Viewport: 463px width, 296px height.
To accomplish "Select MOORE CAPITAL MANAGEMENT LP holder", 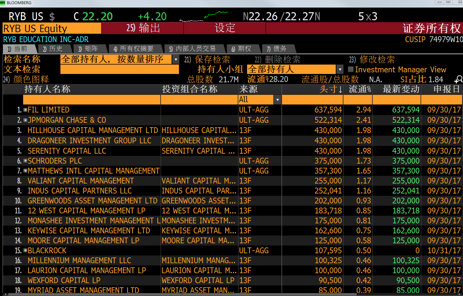I will tap(84, 240).
